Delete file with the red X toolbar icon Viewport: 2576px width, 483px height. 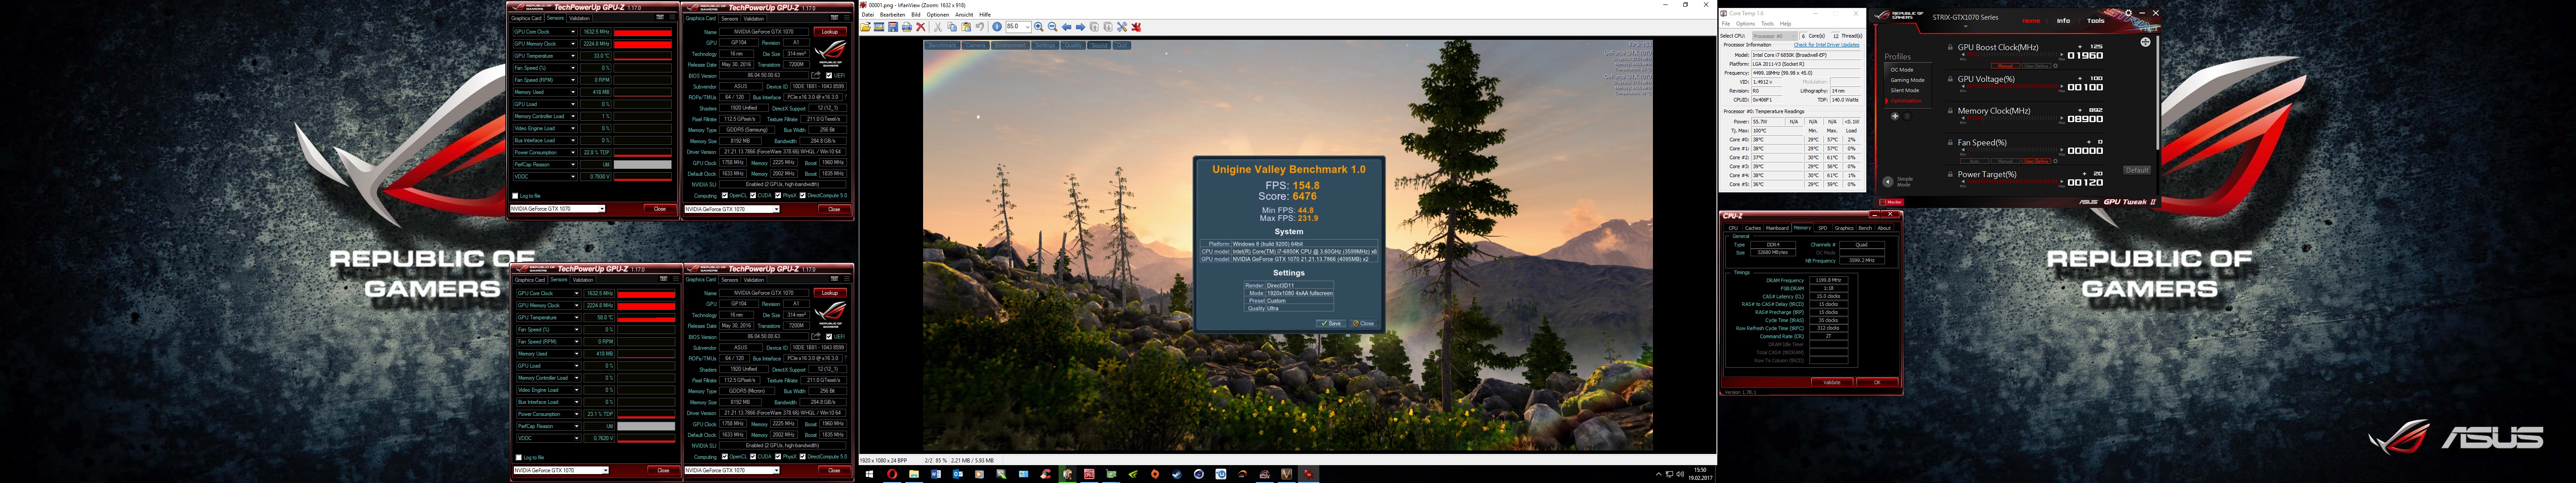click(921, 27)
